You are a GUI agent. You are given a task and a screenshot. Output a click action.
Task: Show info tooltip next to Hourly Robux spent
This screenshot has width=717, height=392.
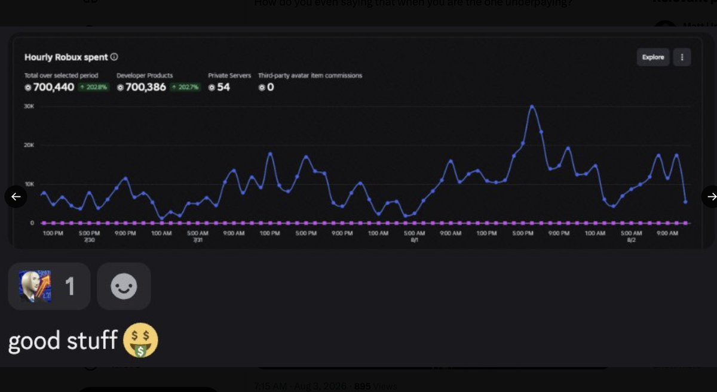click(114, 57)
